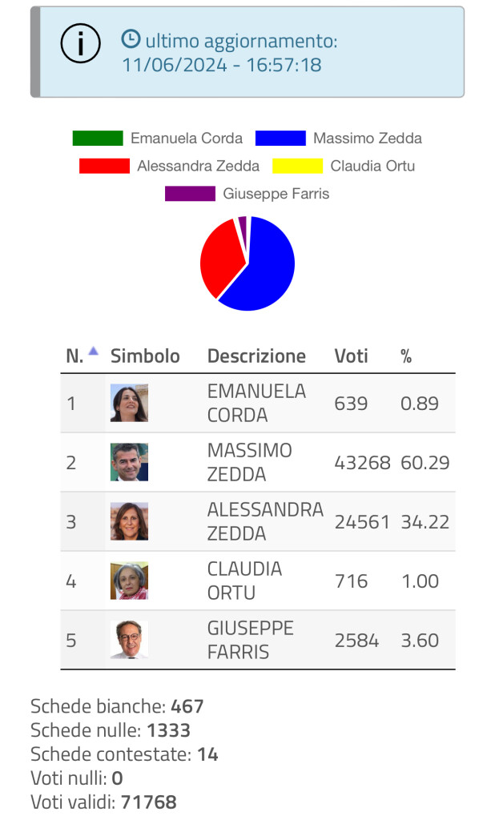Toggle Emanuela Corda green legend swatch
This screenshot has height=820, width=495.
point(98,138)
